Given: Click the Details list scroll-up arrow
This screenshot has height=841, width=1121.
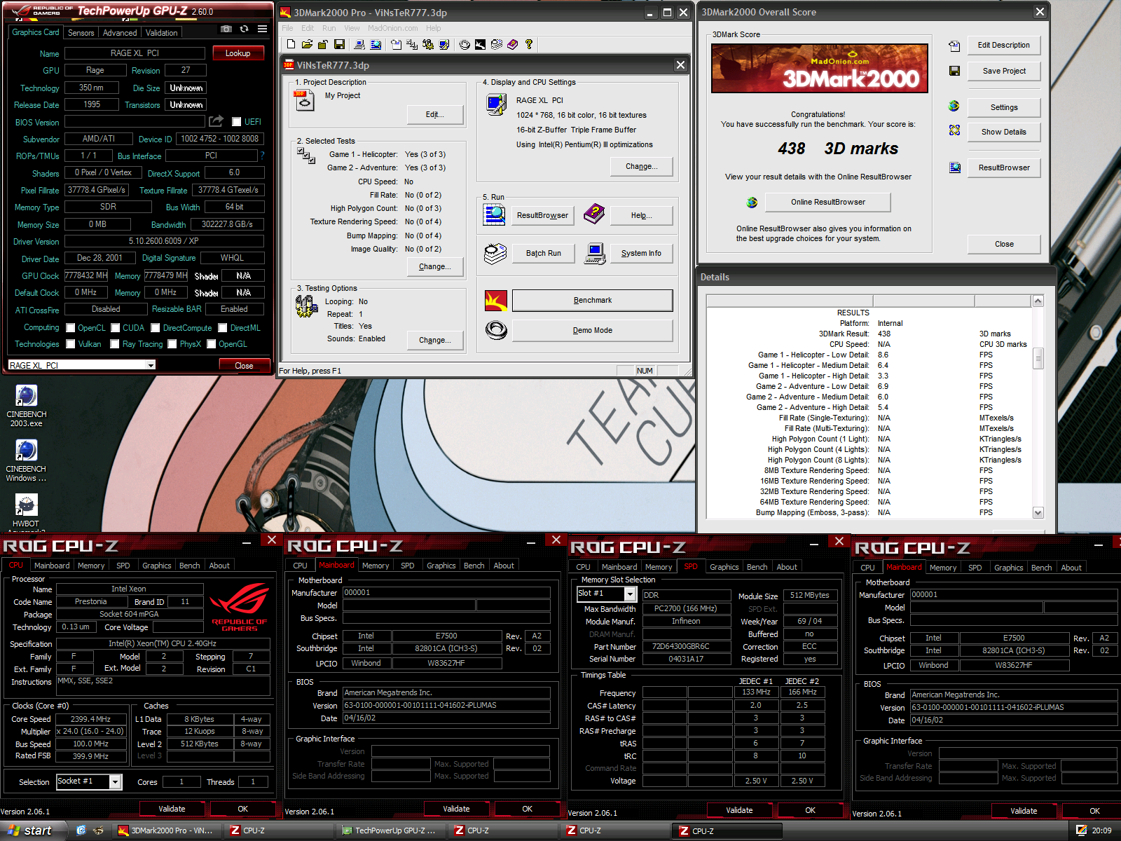Looking at the screenshot, I should coord(1038,301).
